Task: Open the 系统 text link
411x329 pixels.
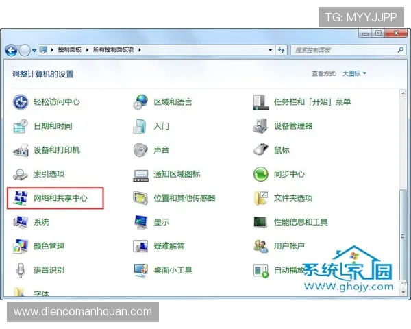Action: [x=41, y=222]
